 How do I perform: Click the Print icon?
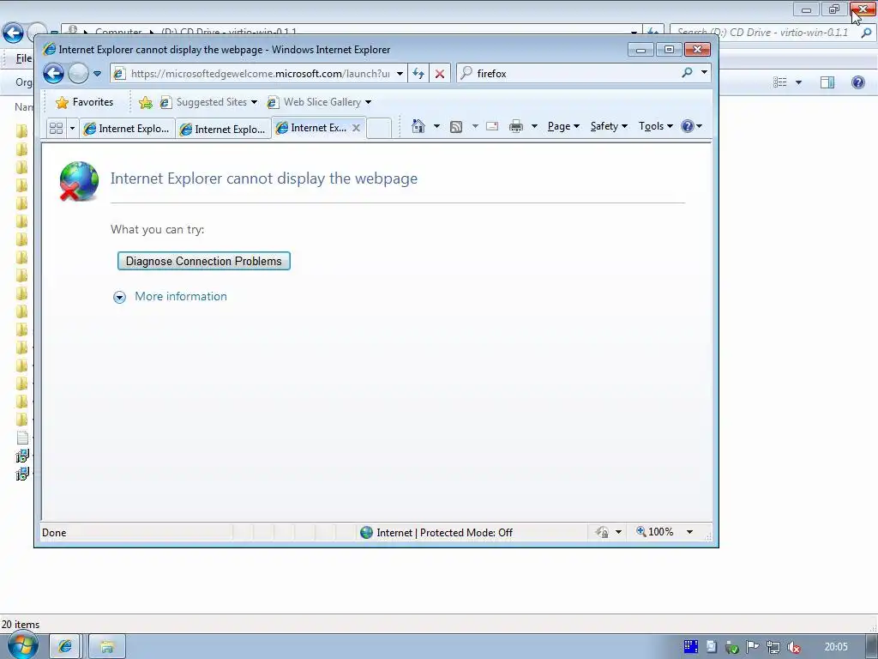click(x=516, y=127)
